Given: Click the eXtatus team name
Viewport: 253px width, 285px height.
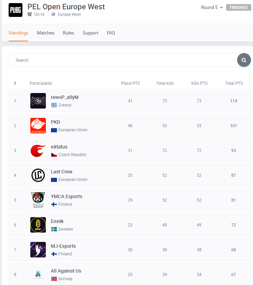Looking at the screenshot, I should pyautogui.click(x=59, y=147).
